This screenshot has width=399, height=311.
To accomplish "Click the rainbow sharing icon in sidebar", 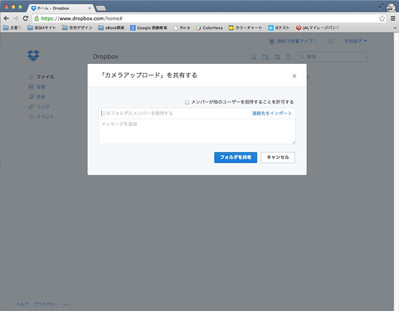I will pyautogui.click(x=31, y=97).
